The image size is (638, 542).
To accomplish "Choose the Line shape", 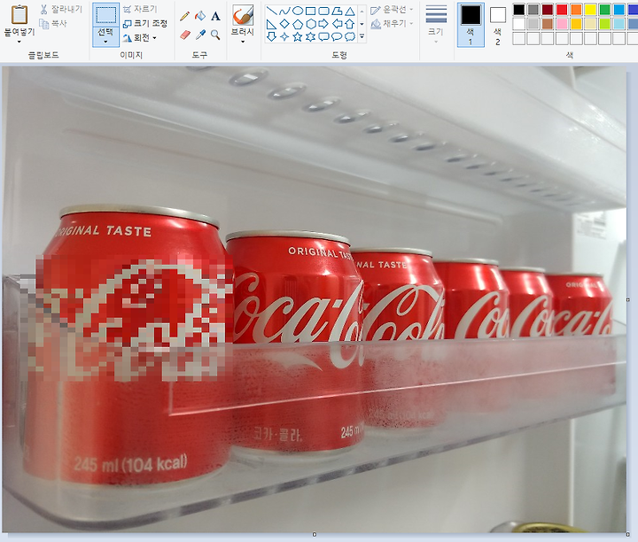I will (272, 11).
